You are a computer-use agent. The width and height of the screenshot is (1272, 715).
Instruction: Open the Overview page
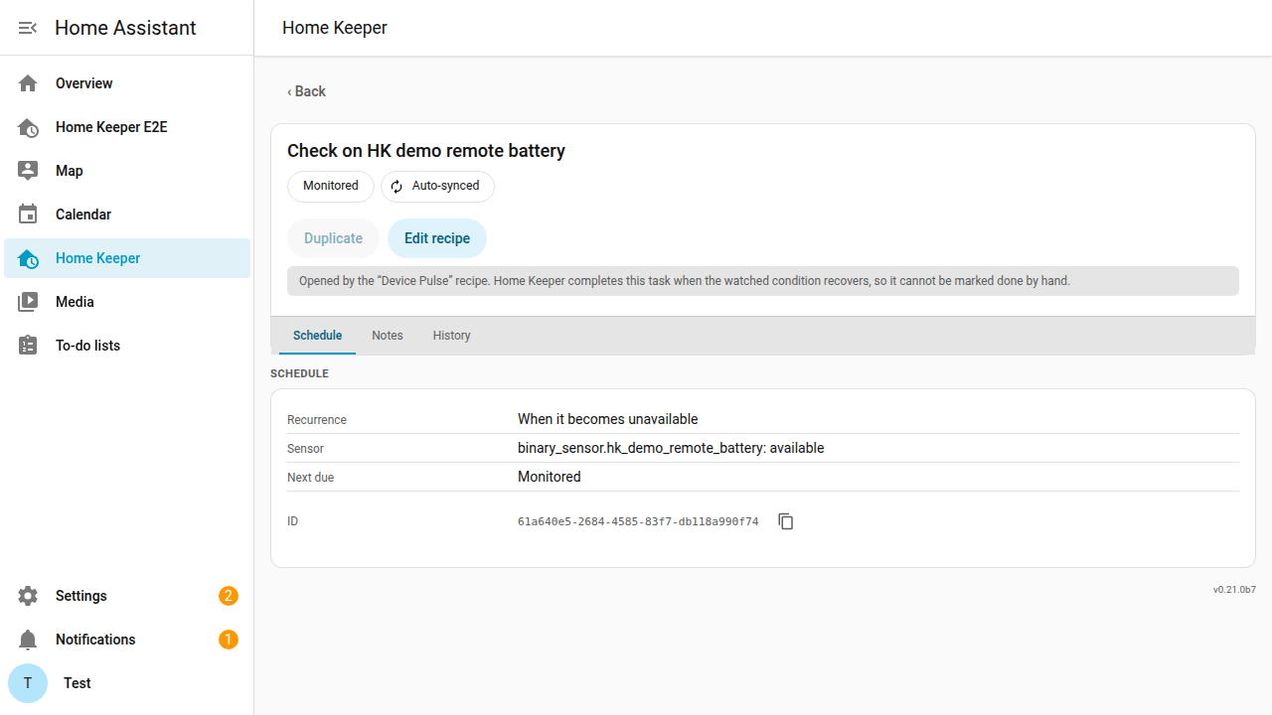(127, 83)
